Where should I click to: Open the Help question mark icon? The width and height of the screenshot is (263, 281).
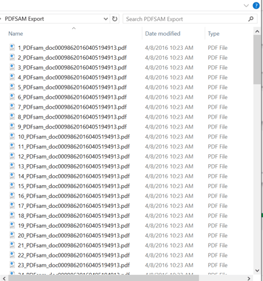tap(256, 6)
